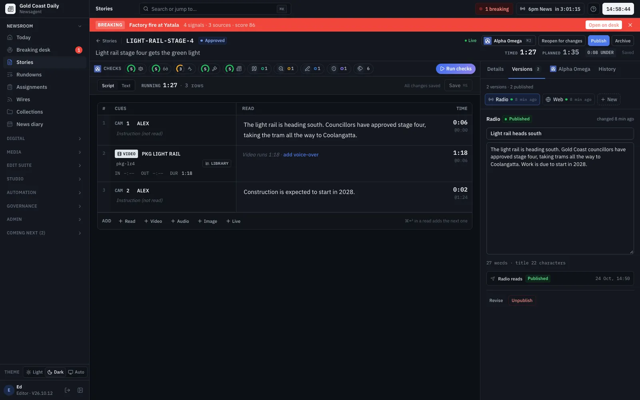Click the 6pm News broadcast countdown

(x=550, y=9)
